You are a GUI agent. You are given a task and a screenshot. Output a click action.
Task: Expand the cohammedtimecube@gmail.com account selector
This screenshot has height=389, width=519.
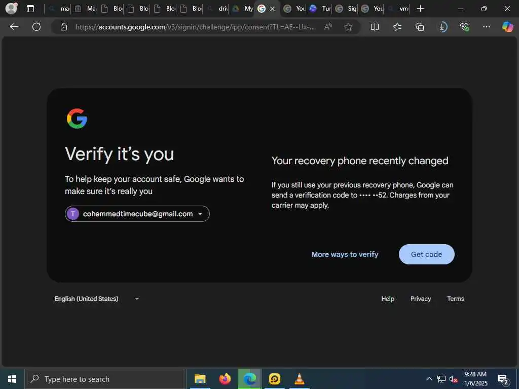(x=137, y=214)
